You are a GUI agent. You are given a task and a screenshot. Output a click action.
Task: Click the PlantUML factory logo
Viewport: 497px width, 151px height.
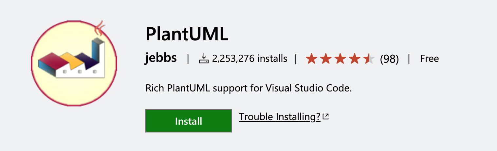pyautogui.click(x=74, y=63)
